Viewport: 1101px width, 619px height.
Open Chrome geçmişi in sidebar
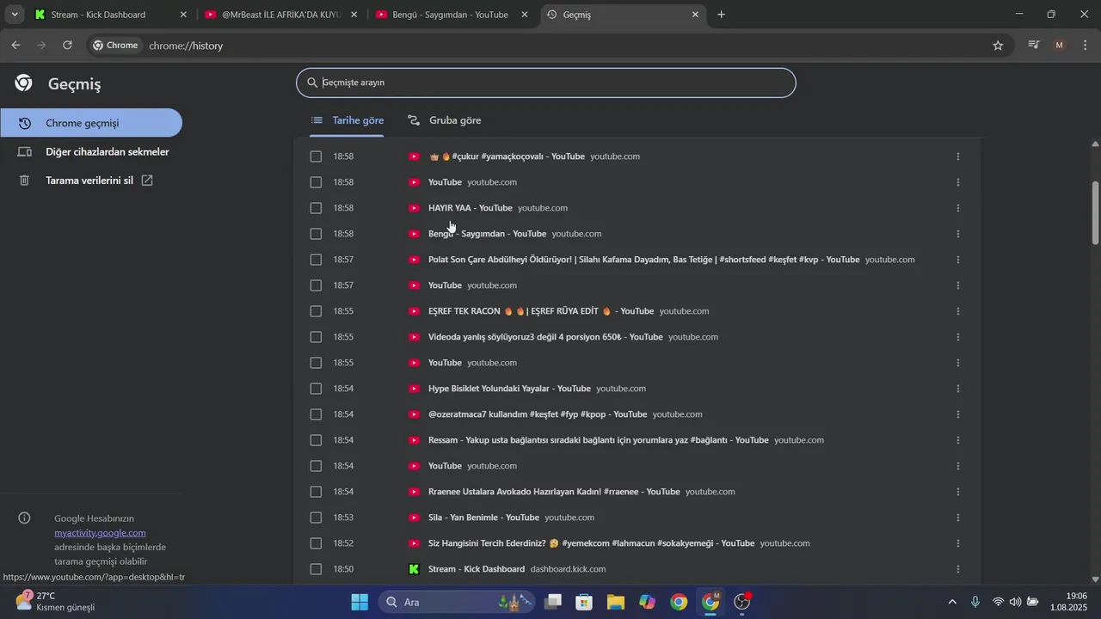coord(91,123)
